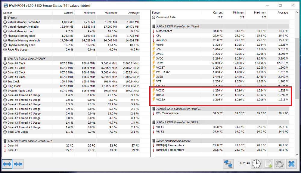Select the VR T2 temperature row

220,131
